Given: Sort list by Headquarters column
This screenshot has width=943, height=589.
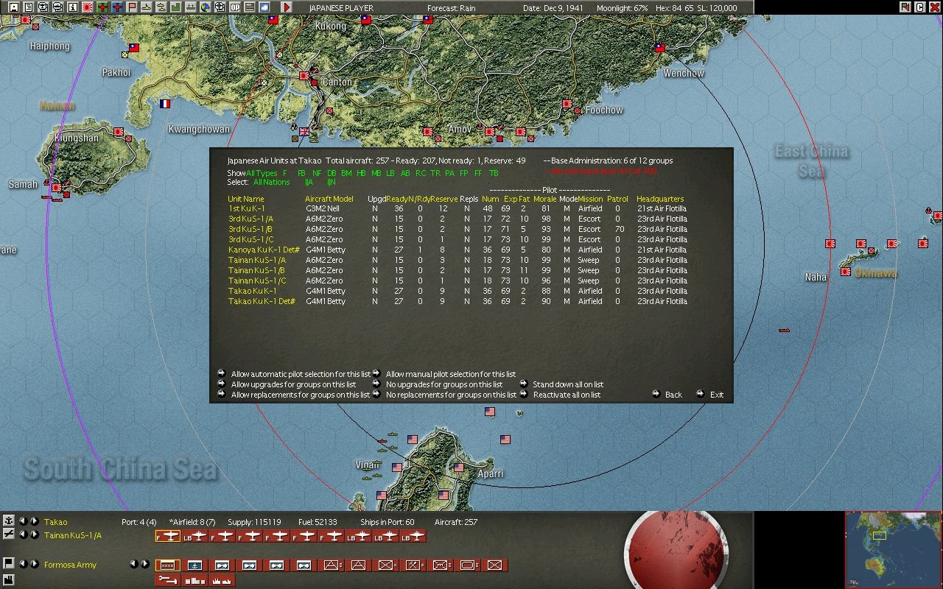Looking at the screenshot, I should pos(660,199).
